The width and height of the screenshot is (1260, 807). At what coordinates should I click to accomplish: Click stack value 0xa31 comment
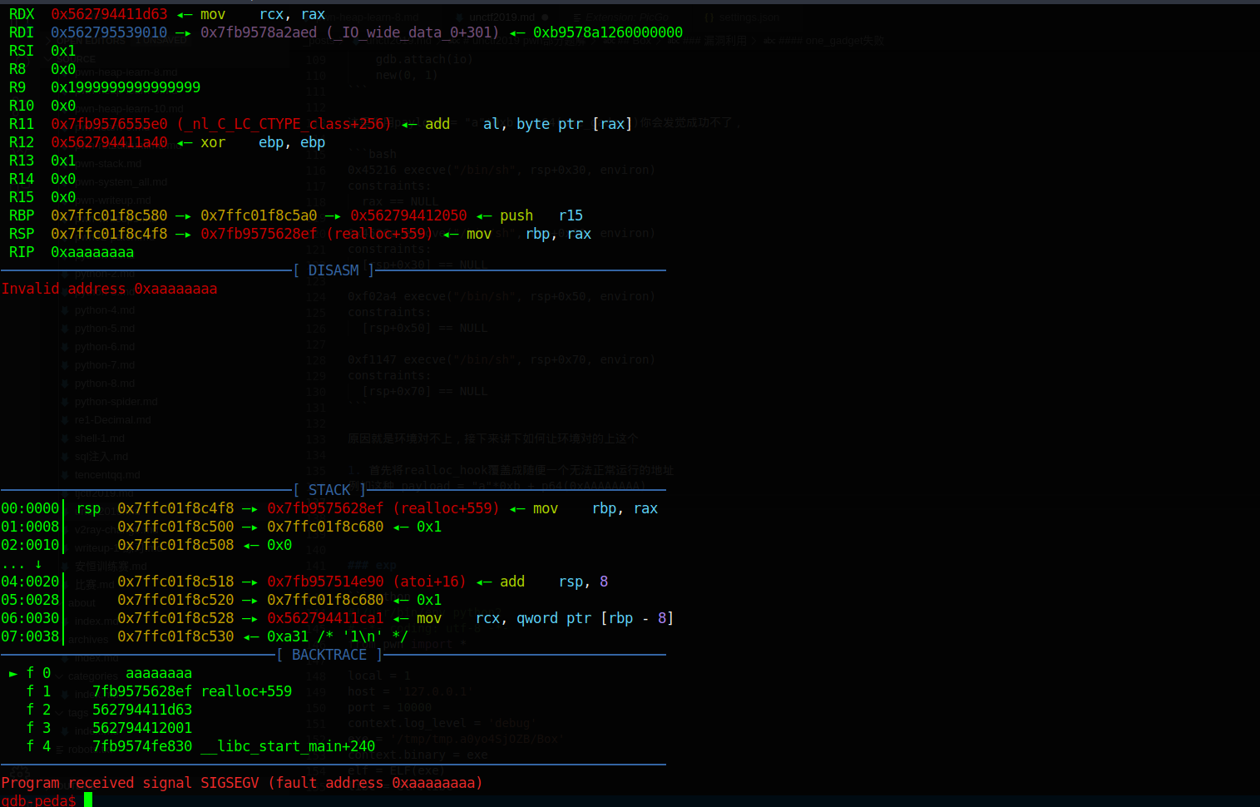tap(338, 636)
